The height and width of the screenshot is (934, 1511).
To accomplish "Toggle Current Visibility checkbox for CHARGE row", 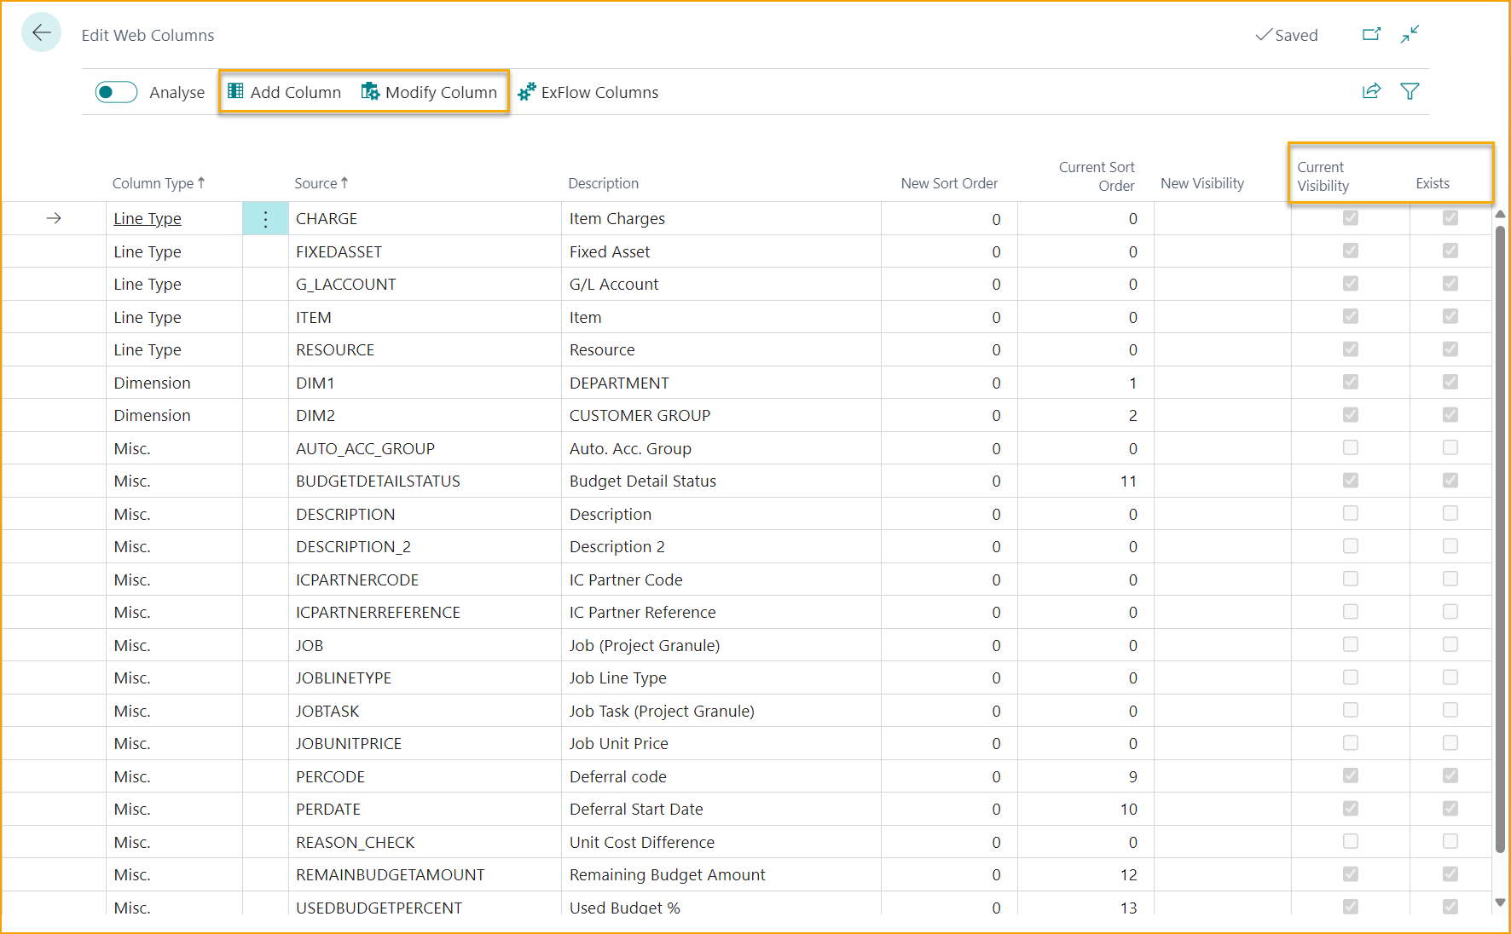I will click(x=1350, y=218).
